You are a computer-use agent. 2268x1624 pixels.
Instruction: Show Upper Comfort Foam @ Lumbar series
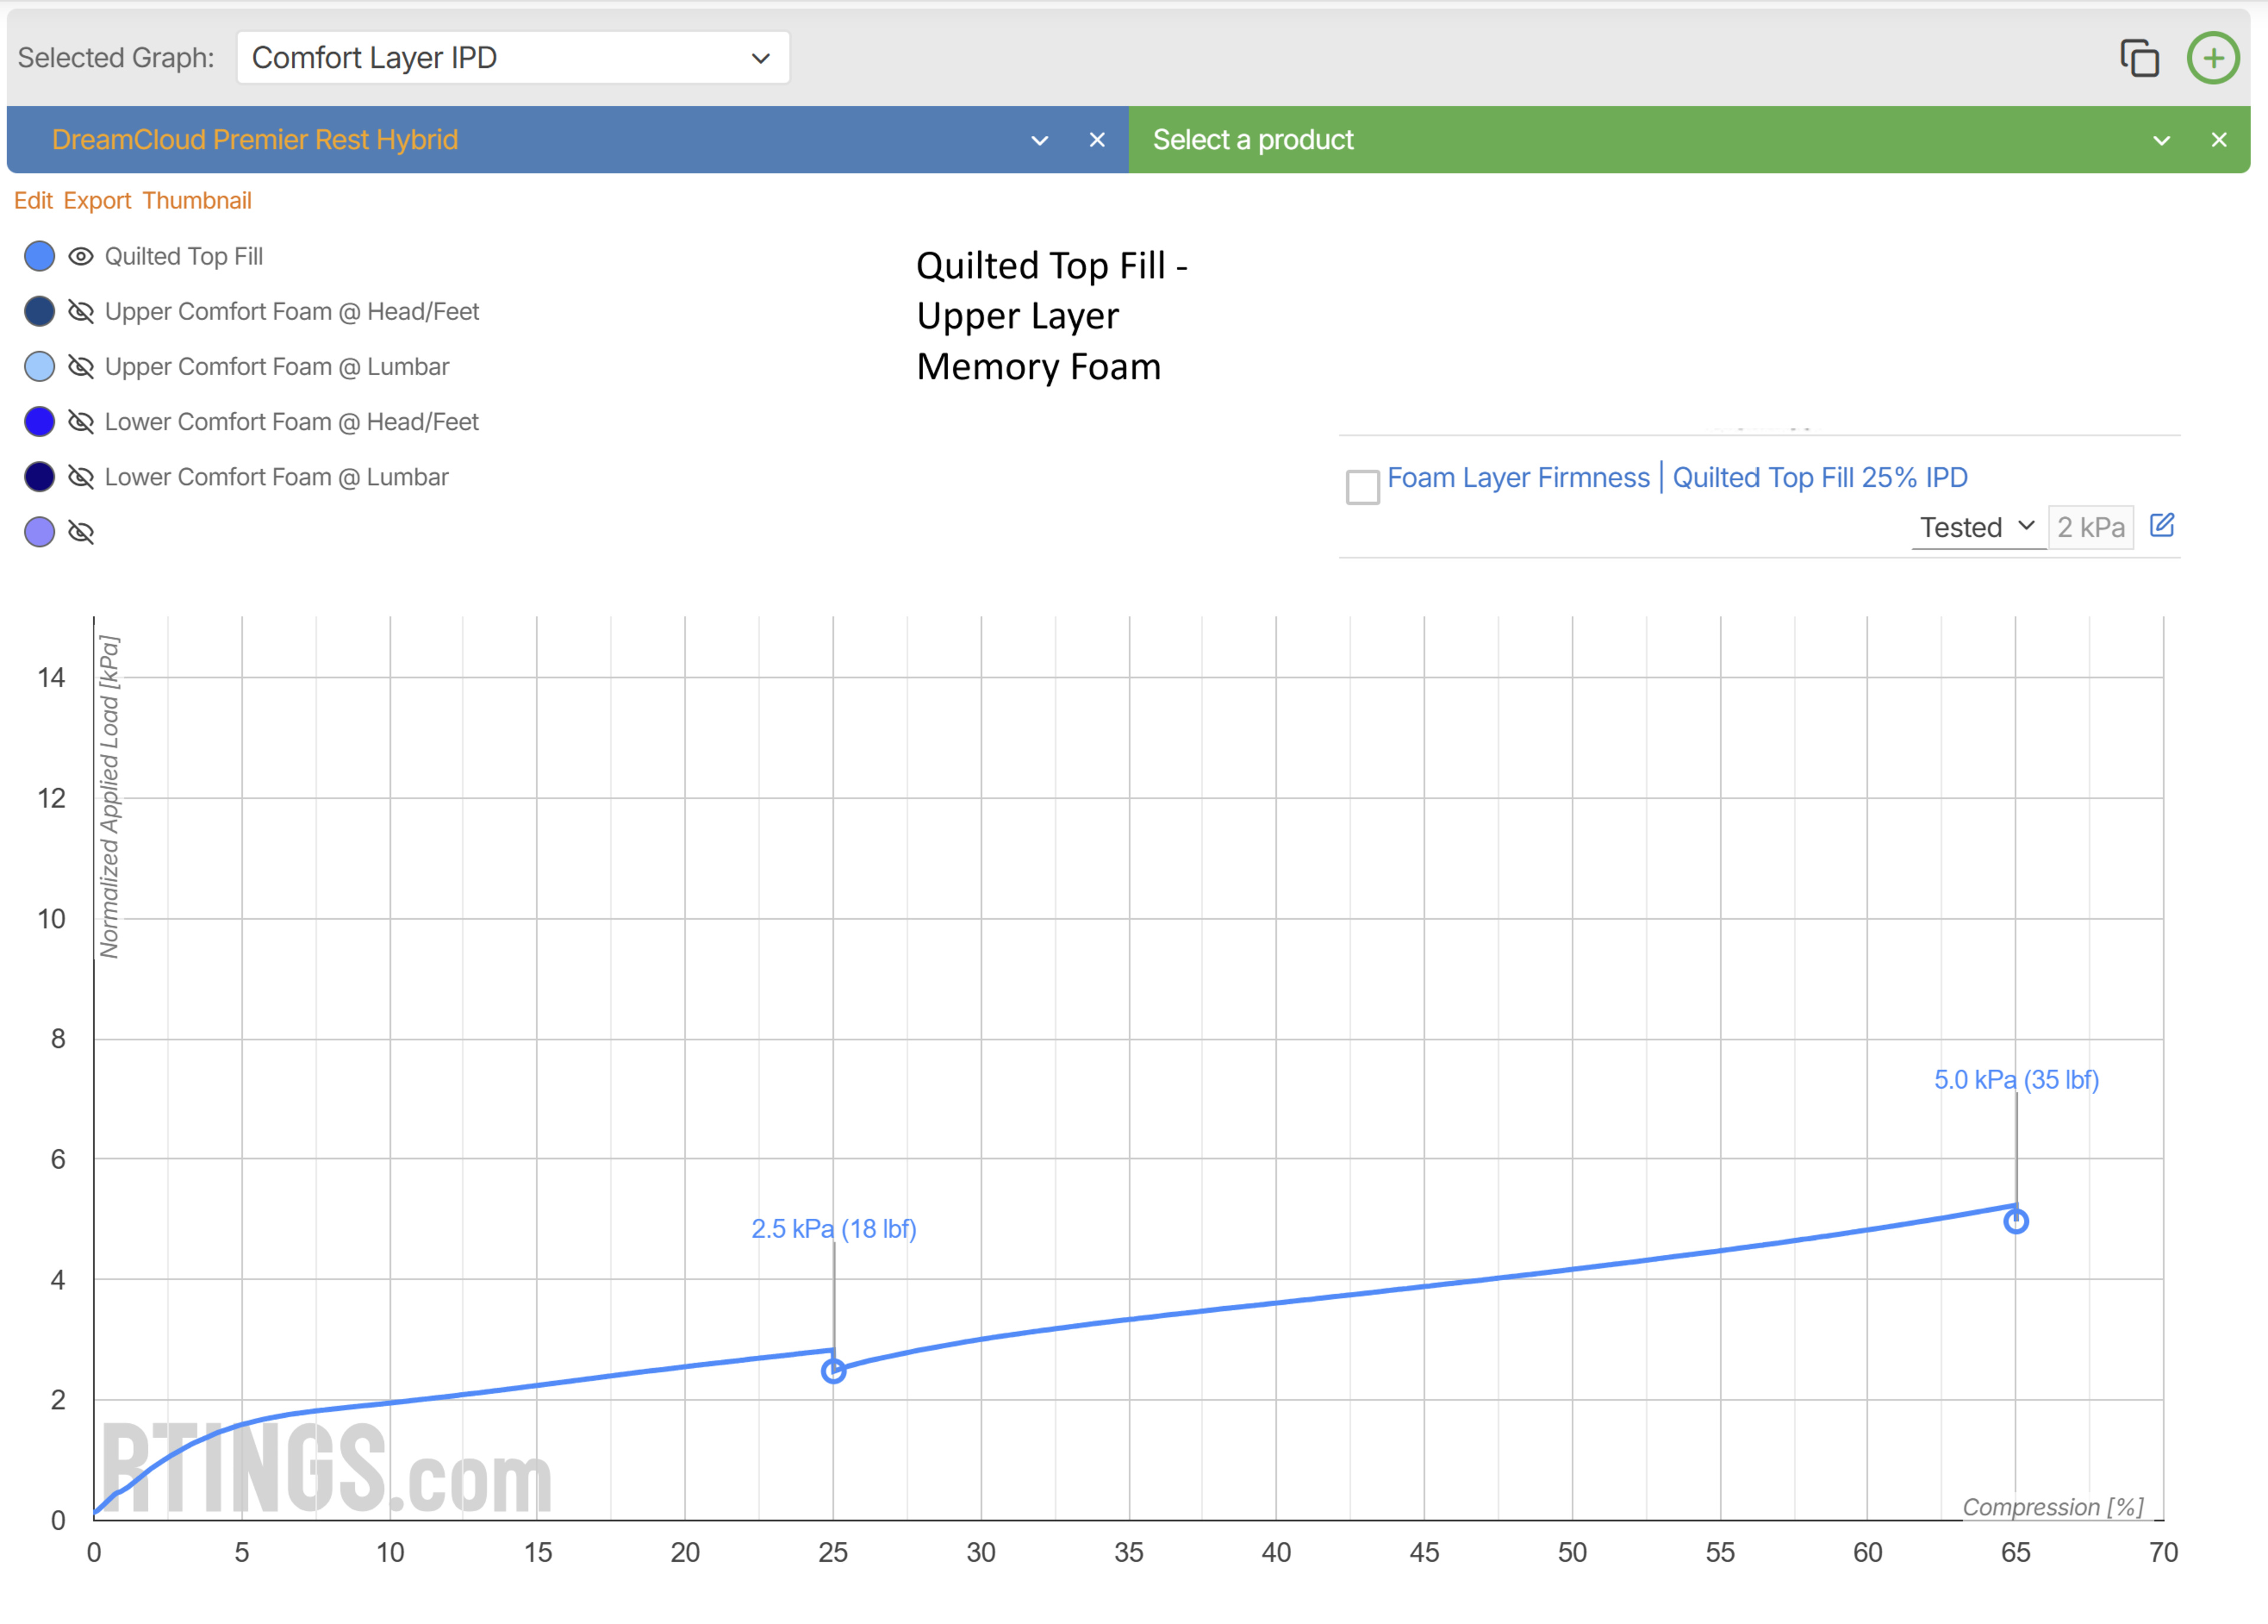click(x=81, y=367)
